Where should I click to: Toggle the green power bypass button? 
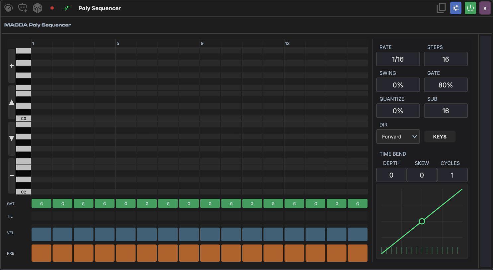tap(470, 8)
